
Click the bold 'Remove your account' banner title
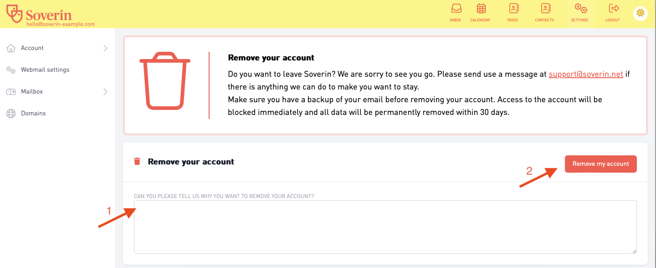click(x=271, y=58)
